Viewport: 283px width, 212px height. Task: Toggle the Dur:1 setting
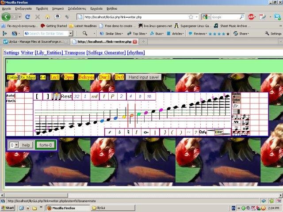104,77
